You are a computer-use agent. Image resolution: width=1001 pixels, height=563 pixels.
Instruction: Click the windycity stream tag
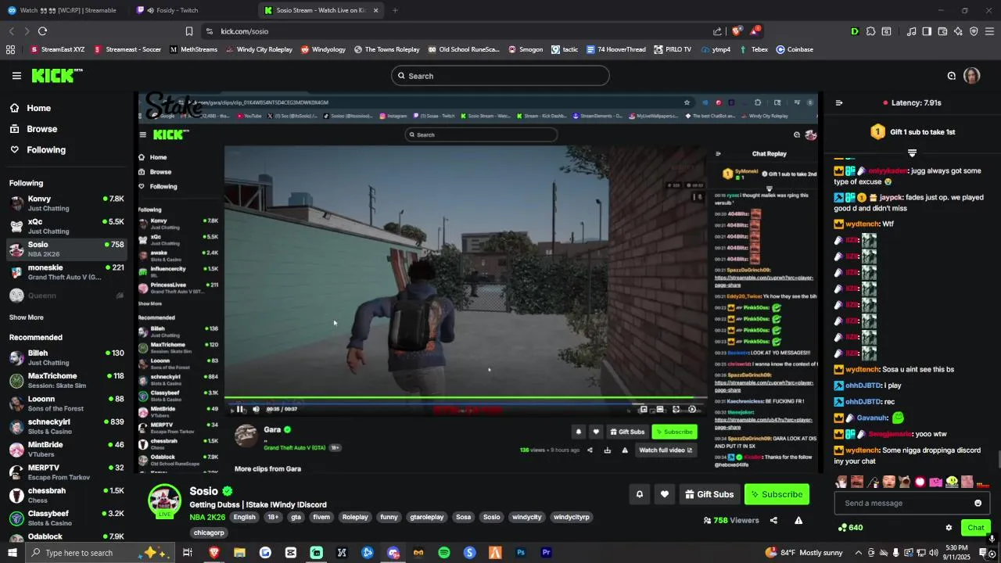coord(526,517)
